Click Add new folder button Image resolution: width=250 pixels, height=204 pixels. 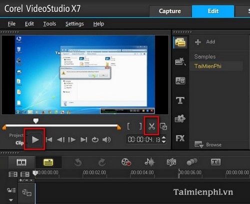pyautogui.click(x=205, y=42)
